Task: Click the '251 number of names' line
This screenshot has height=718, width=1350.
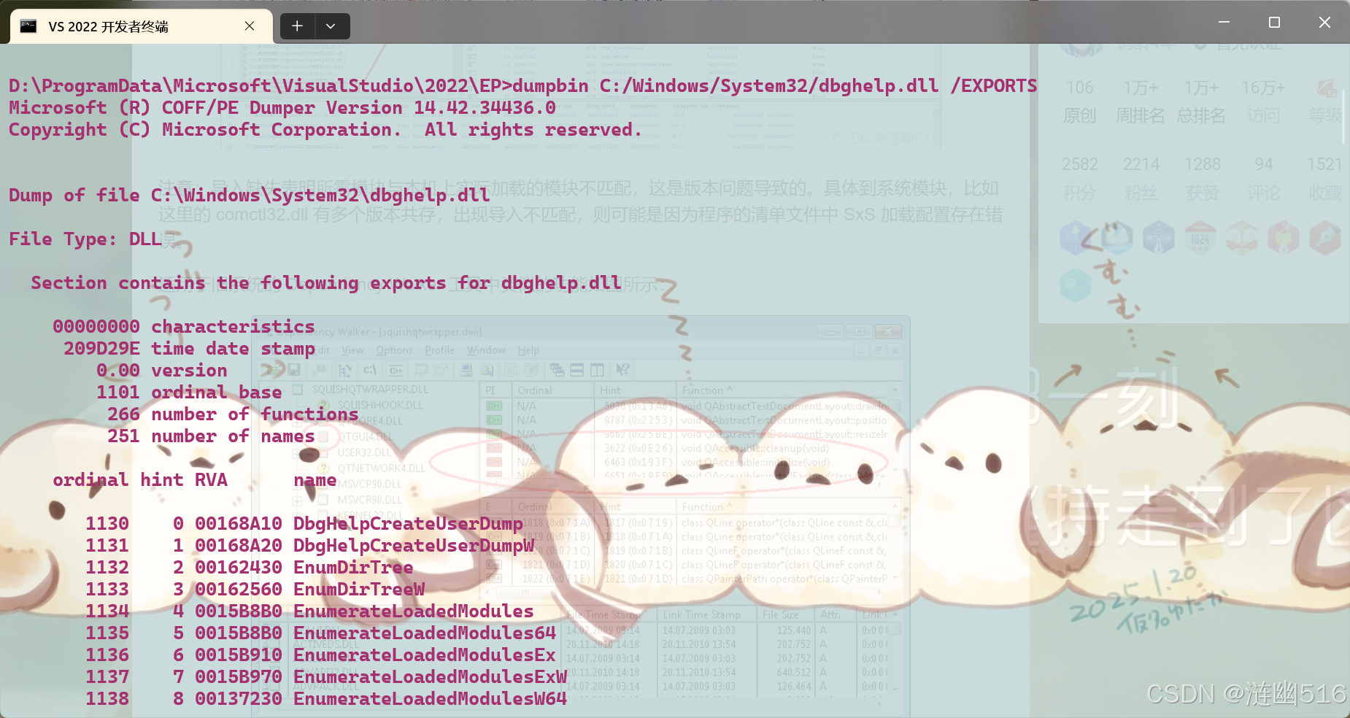Action: pos(211,436)
